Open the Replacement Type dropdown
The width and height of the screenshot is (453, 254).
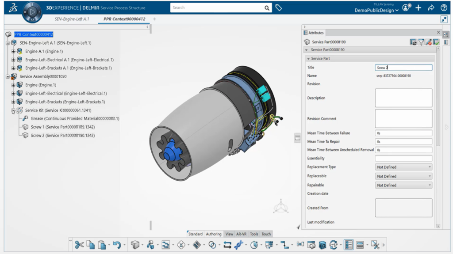point(403,167)
